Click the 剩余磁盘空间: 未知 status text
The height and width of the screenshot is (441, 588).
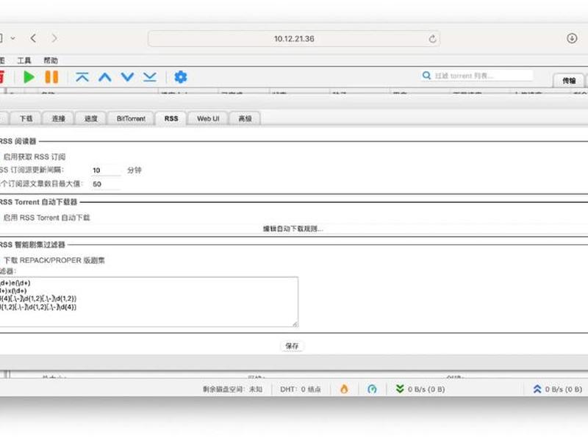232,390
